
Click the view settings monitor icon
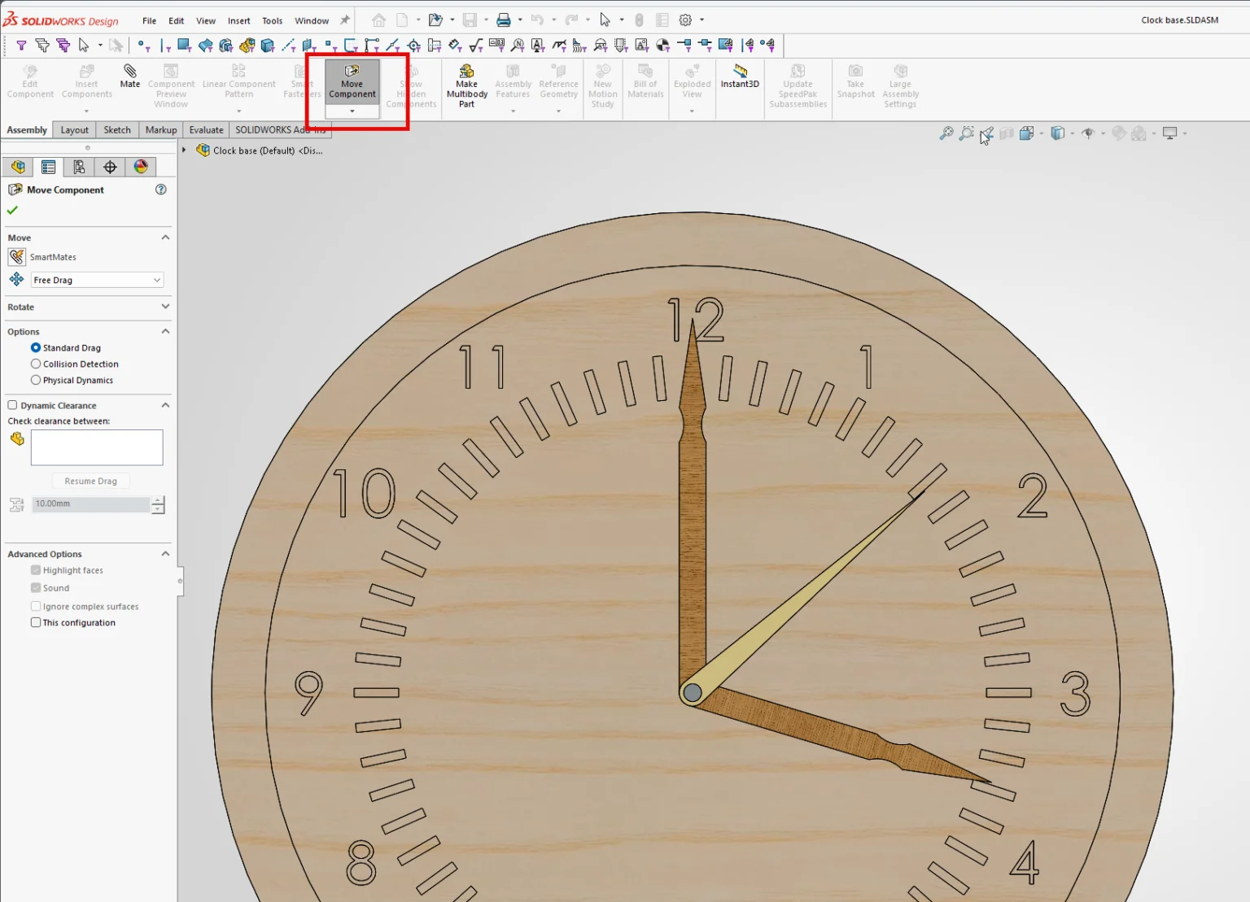click(1170, 133)
